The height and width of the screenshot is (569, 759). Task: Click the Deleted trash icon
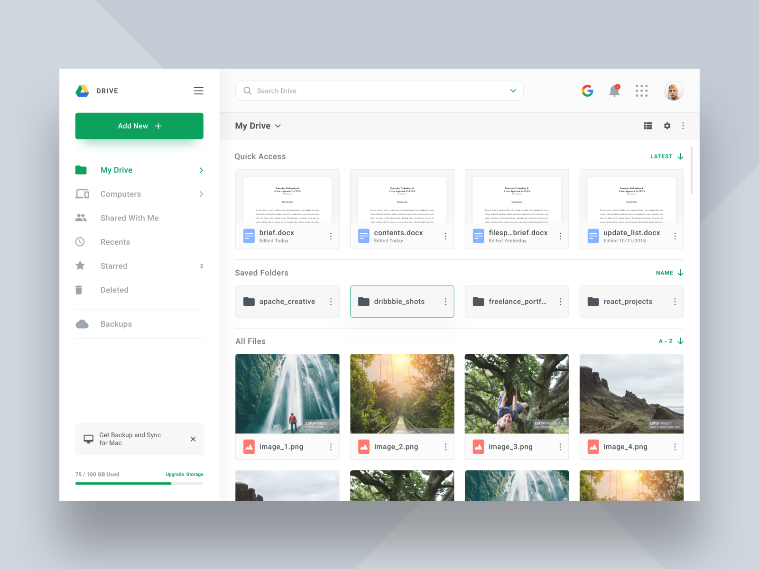coord(81,290)
